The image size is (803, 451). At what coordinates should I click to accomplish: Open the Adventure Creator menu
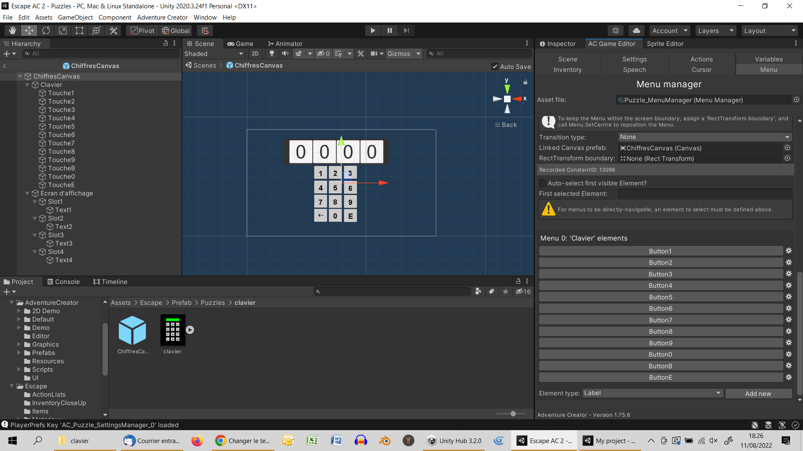click(162, 18)
